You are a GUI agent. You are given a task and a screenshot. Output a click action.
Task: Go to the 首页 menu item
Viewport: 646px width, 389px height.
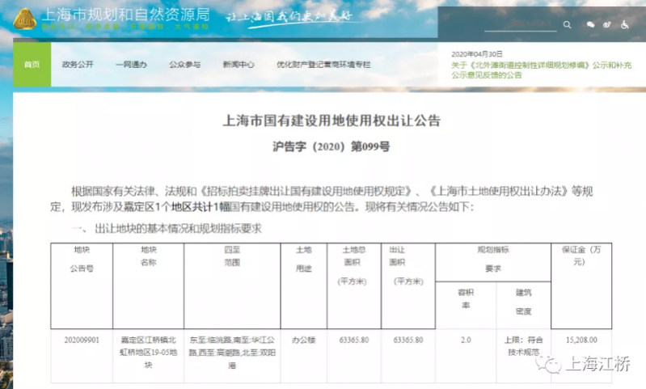click(x=32, y=64)
